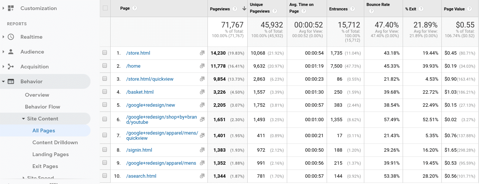Click the /home page link
The width and height of the screenshot is (479, 184).
[133, 66]
